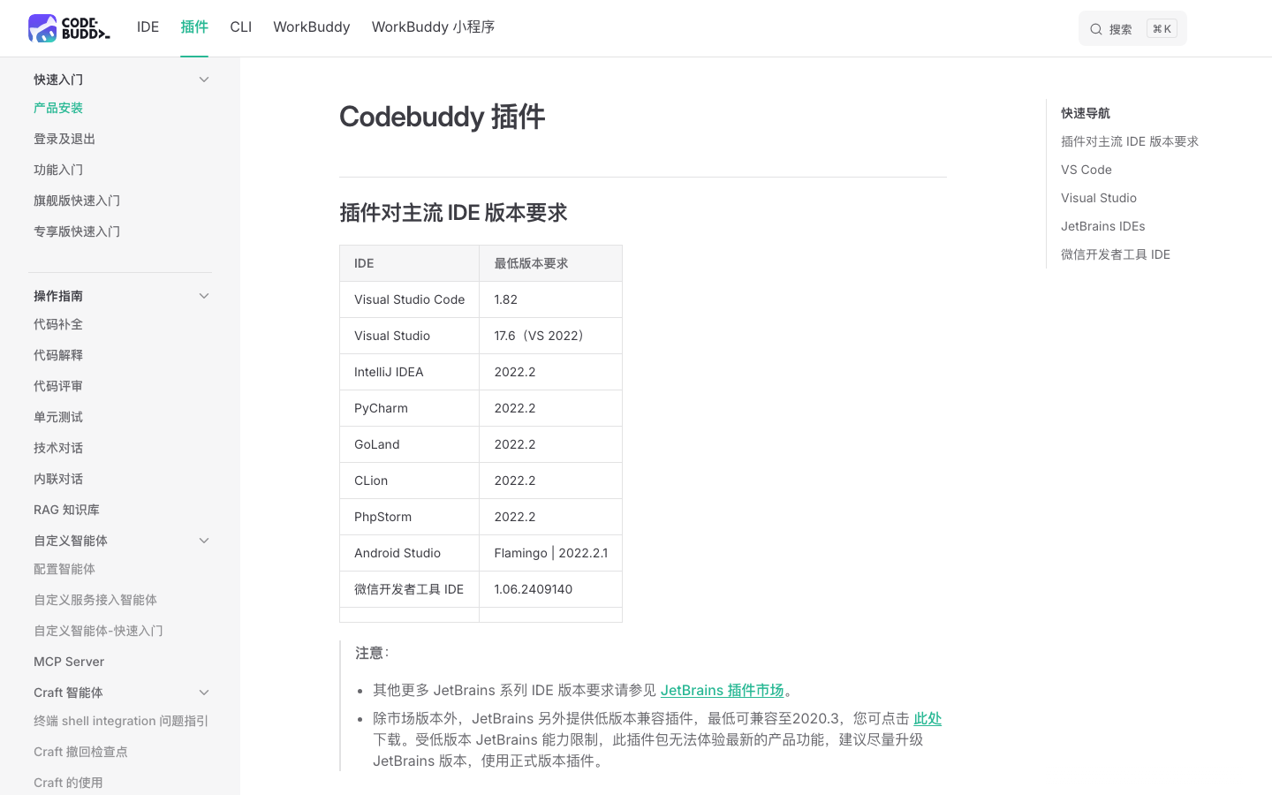Jump to VS Code in quick nav

point(1086,170)
